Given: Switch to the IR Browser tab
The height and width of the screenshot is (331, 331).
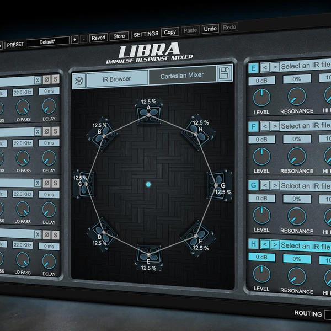Looking at the screenshot, I should coord(117,79).
